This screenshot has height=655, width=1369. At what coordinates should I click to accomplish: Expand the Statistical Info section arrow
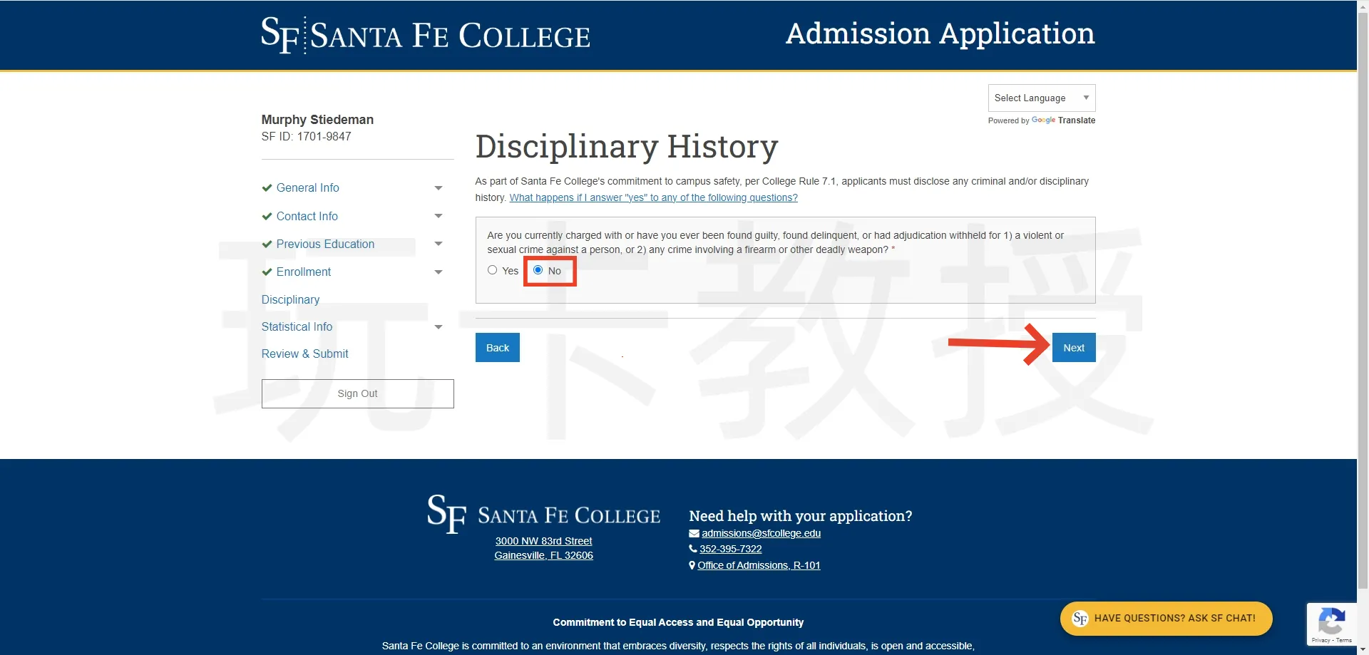coord(439,327)
